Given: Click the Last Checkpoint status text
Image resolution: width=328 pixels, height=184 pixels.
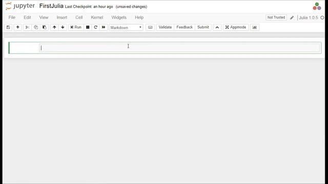Looking at the screenshot, I should coord(89,7).
